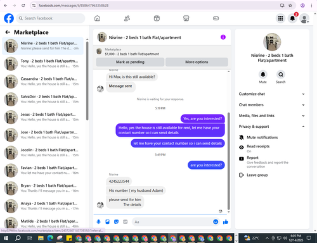This screenshot has height=243, width=317.
Task: Open the notifications bell with red badge
Action: click(292, 18)
